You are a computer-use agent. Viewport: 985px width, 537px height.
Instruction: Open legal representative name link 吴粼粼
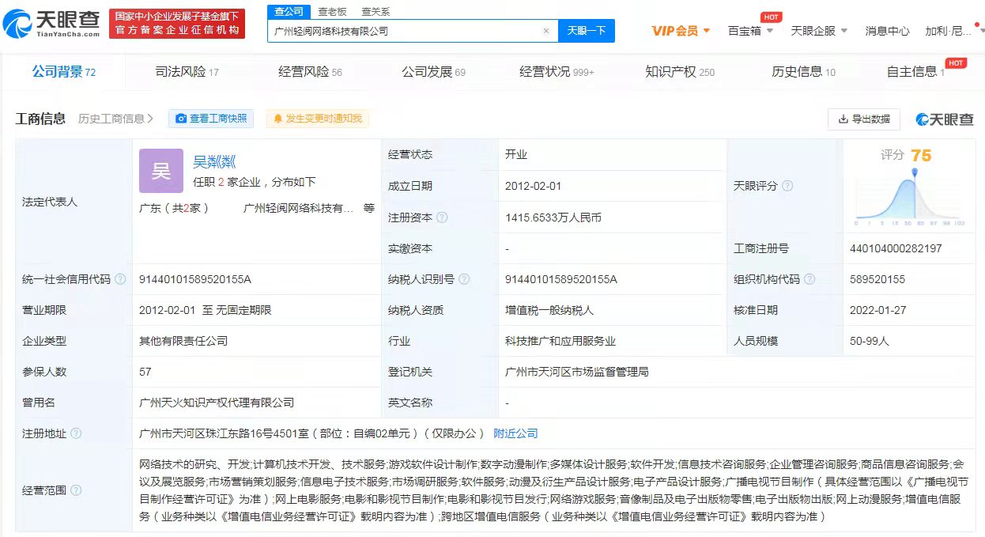[214, 162]
